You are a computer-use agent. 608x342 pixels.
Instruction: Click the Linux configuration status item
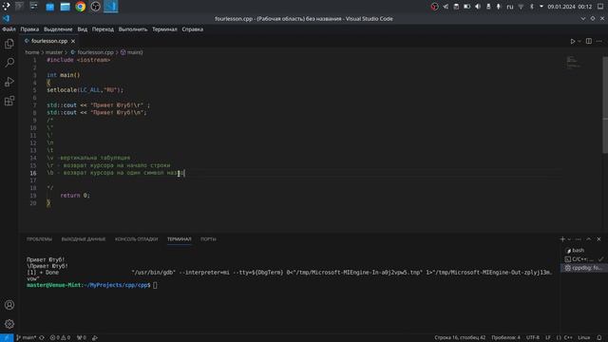[583, 338]
